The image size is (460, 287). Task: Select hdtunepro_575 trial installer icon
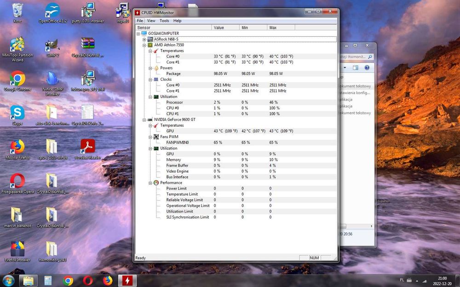pyautogui.click(x=88, y=81)
